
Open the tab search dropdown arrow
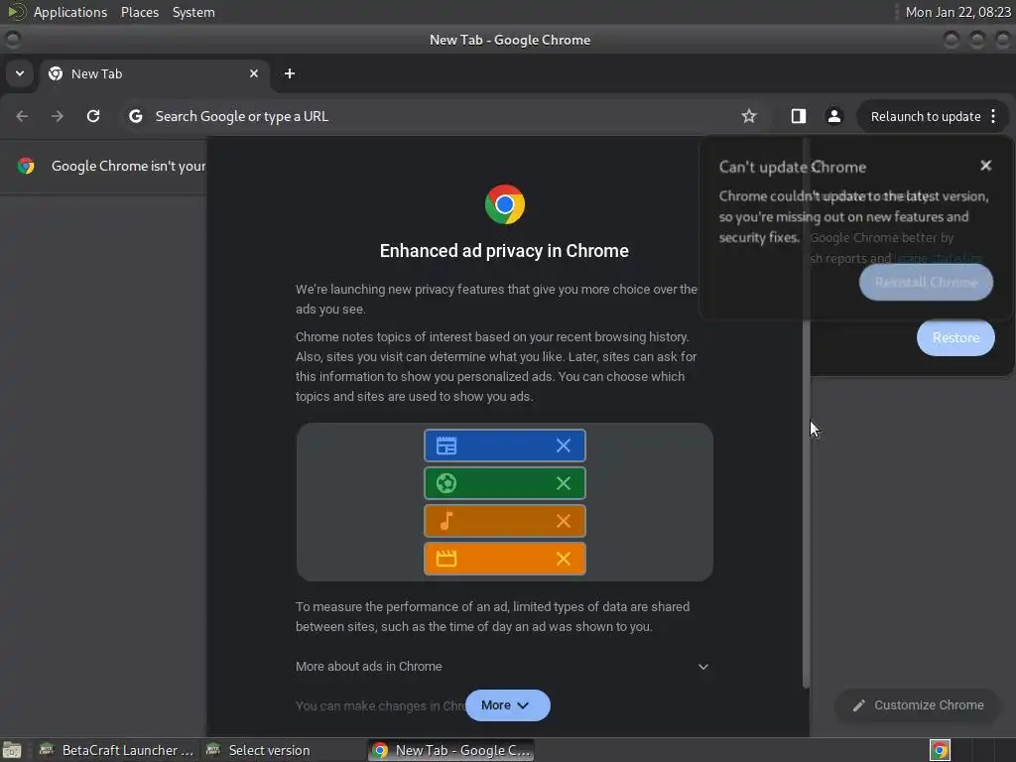click(20, 73)
